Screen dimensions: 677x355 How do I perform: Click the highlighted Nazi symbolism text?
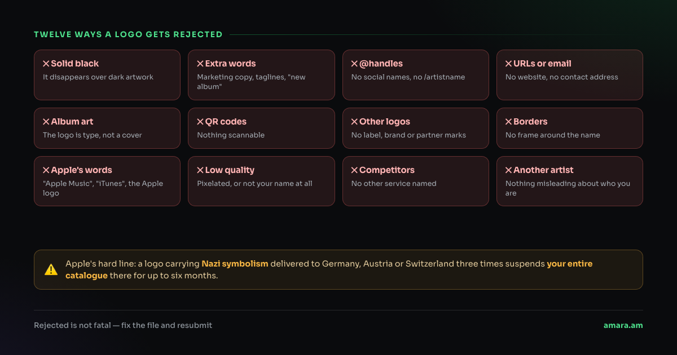(235, 264)
